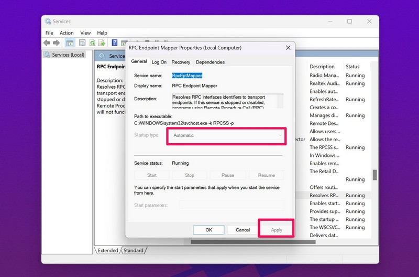Open the Startup type dropdown
Screen dimensions: 419x277
click(227, 135)
